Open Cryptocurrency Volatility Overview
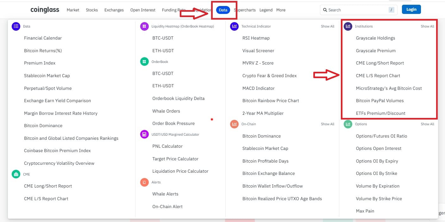The image size is (445, 222). 59,163
